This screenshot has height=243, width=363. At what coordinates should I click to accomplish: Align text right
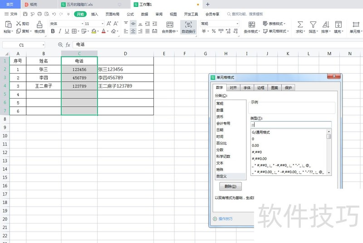[x=140, y=31]
